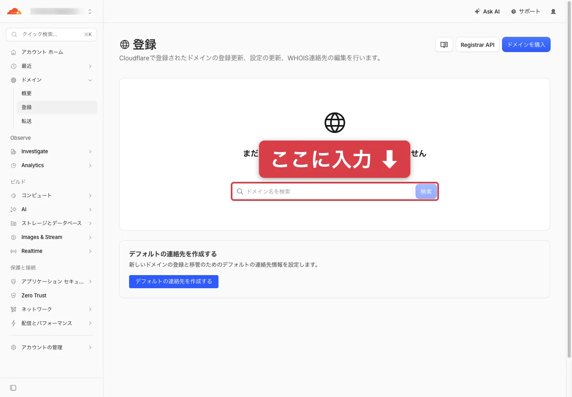Click the application security shield icon
Viewport: 572px width, 397px height.
(x=14, y=281)
